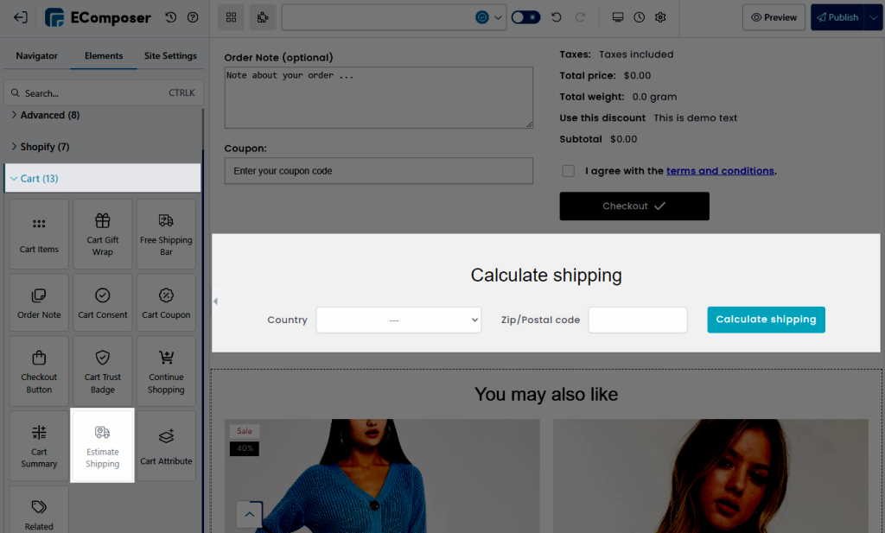Click the 40% discount badge

point(245,448)
